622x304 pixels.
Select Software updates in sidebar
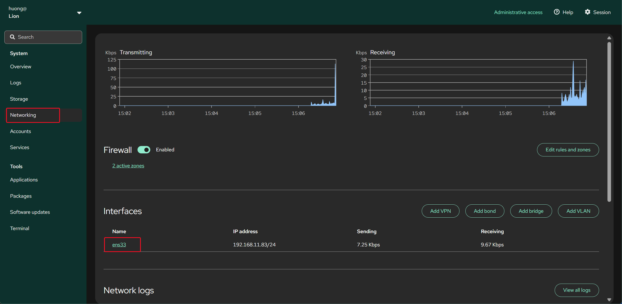30,212
